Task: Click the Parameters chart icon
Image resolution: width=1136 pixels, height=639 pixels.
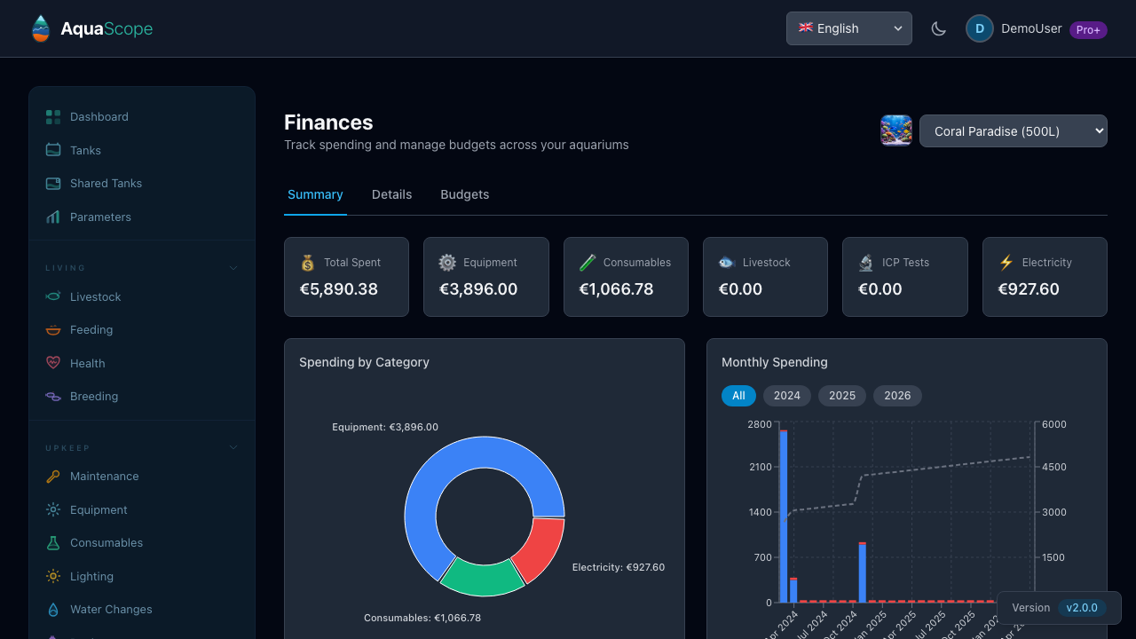Action: coord(52,217)
